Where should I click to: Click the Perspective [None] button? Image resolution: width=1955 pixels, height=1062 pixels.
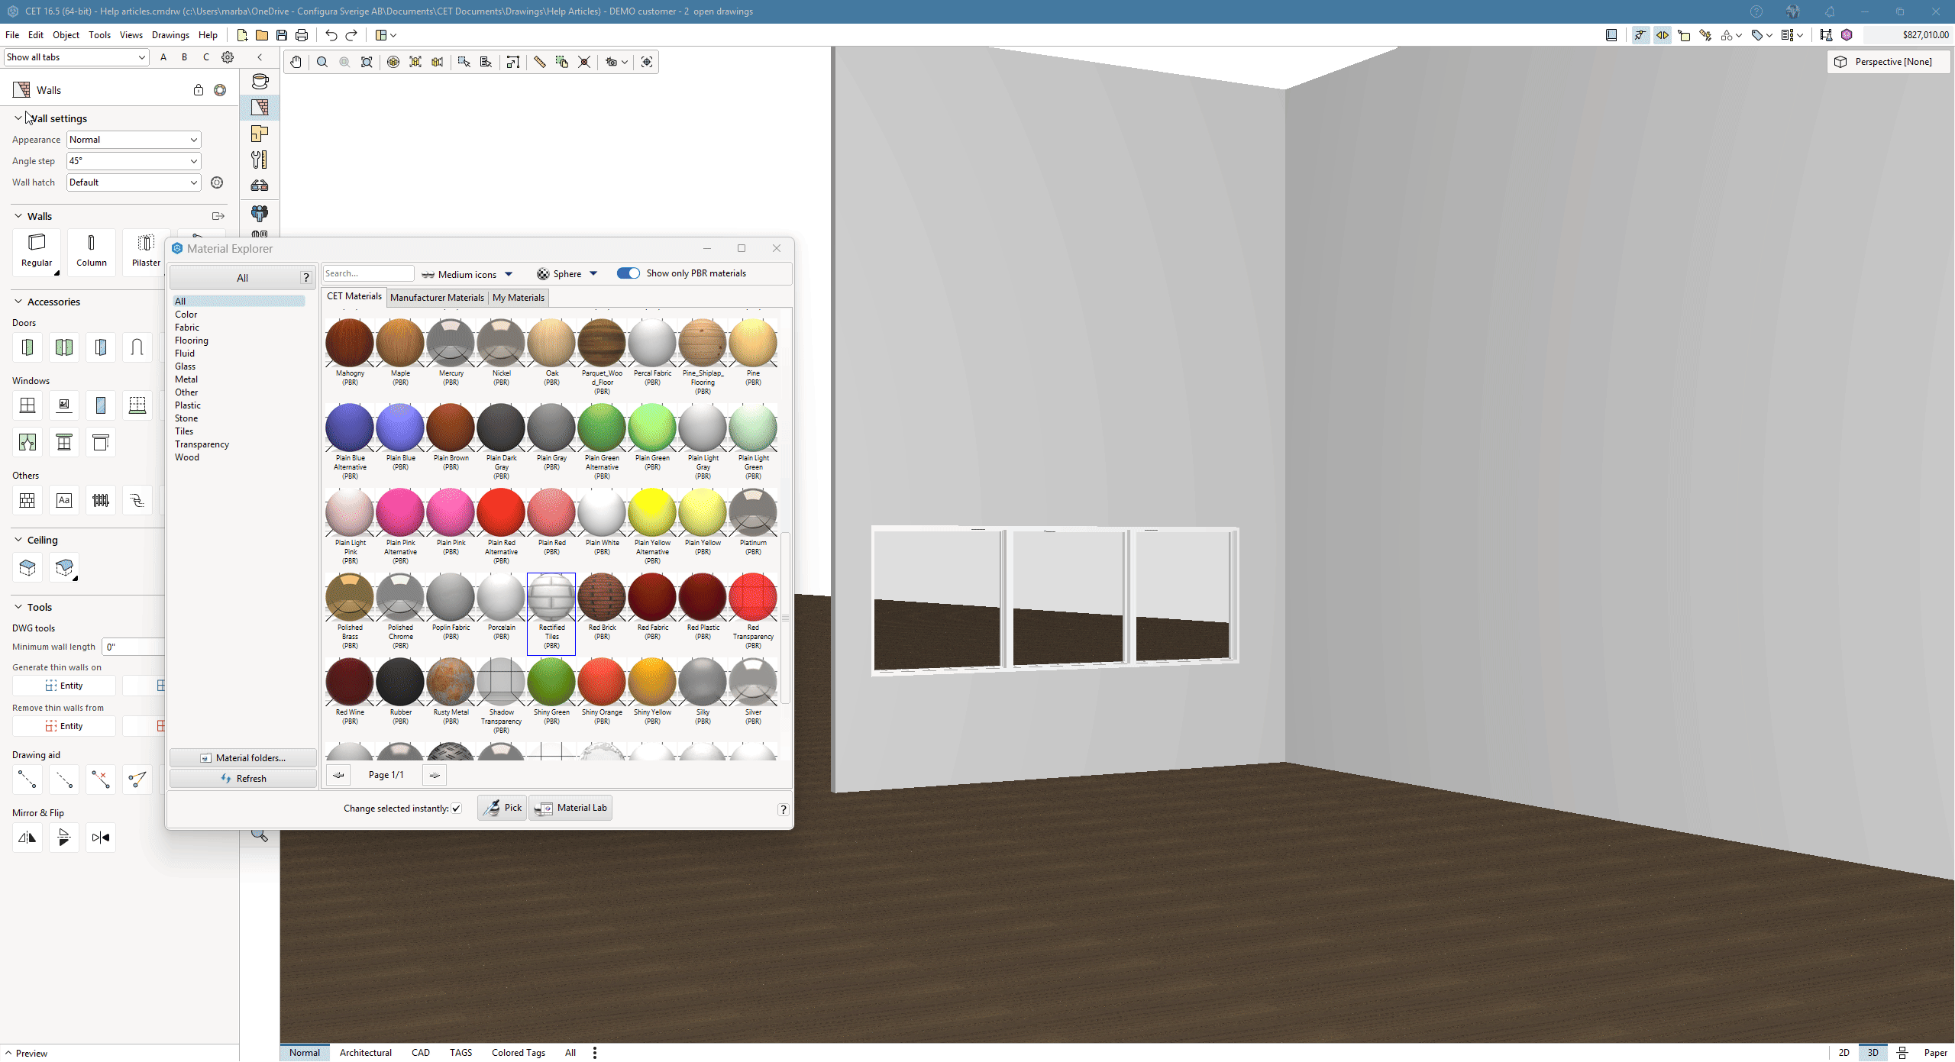click(x=1887, y=62)
